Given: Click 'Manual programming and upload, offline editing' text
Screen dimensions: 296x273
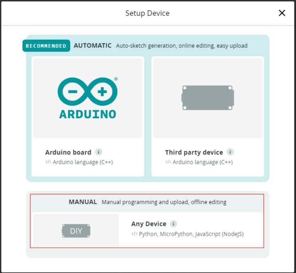Looking at the screenshot, I should (x=164, y=202).
